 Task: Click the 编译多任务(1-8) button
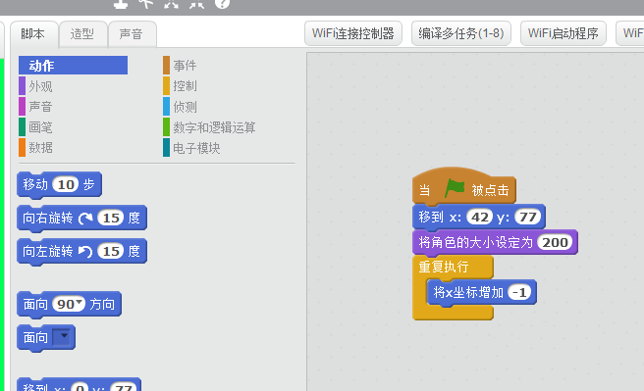(x=461, y=33)
